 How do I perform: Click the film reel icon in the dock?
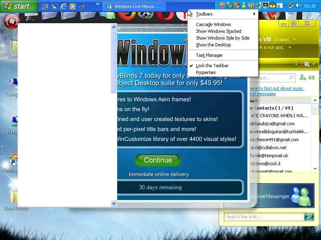point(146,15)
